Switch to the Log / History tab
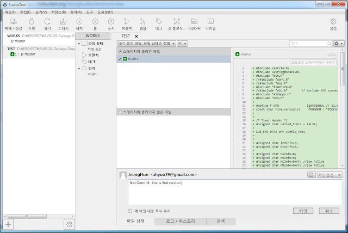Screen dimensions: 348x233 point(180,221)
